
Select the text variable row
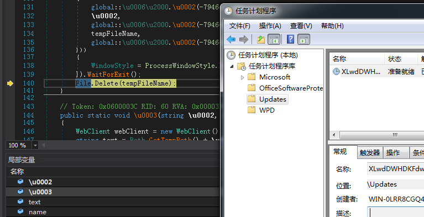click(113, 202)
